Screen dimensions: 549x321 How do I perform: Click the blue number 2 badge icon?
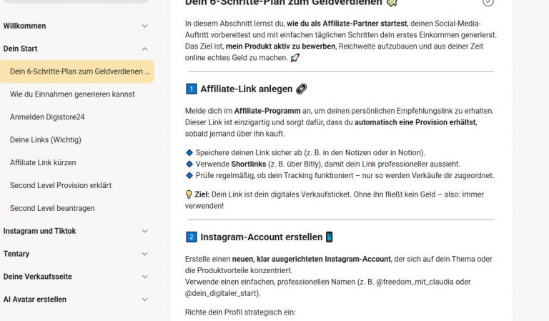[x=191, y=237]
